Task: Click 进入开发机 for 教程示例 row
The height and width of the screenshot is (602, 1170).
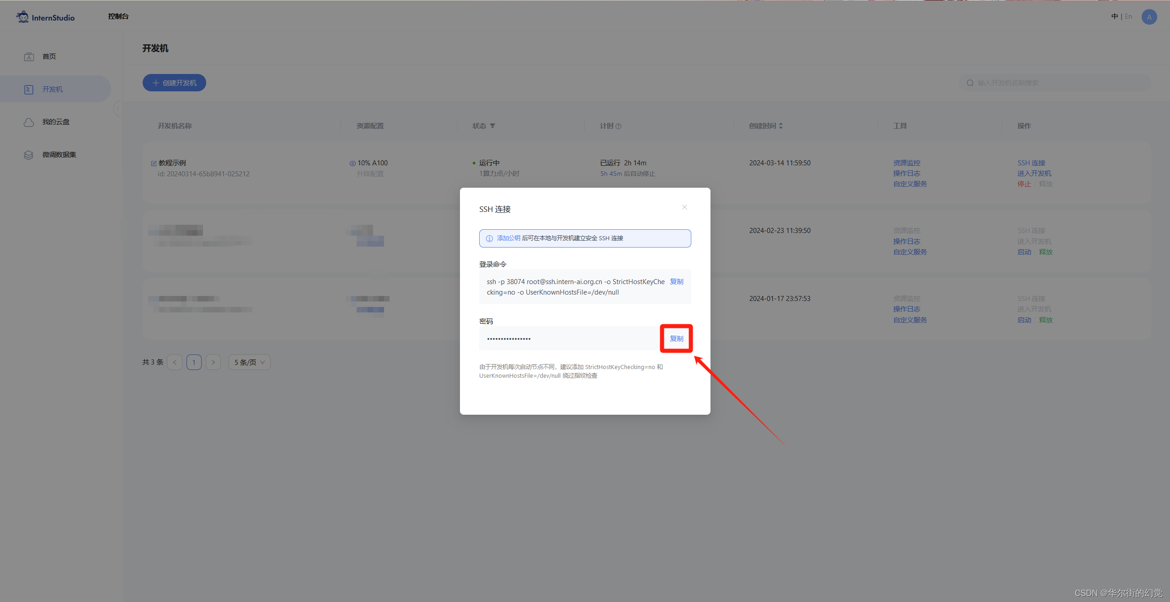Action: coord(1034,173)
